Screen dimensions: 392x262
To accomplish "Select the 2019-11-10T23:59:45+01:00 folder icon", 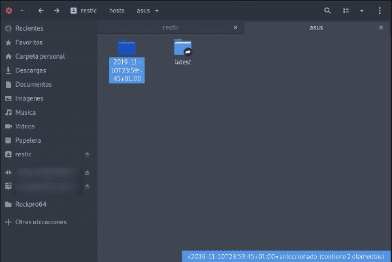I will pyautogui.click(x=127, y=47).
